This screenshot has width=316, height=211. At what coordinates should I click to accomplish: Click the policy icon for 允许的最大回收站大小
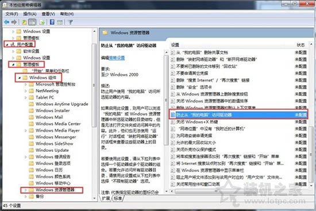(x=173, y=143)
